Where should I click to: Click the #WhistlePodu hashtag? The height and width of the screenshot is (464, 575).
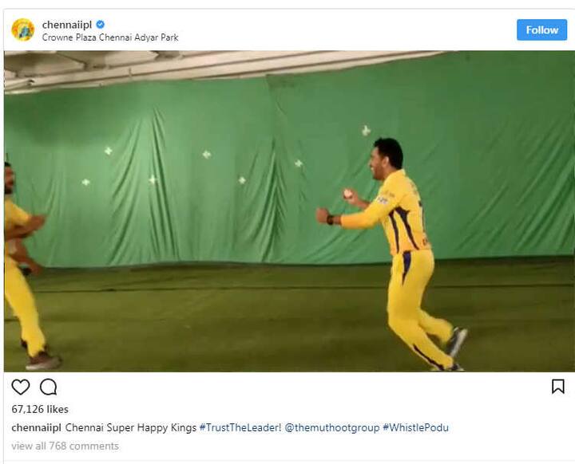[415, 427]
